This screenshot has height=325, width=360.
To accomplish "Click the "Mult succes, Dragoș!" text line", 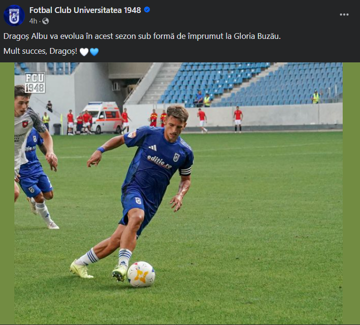I will click(40, 51).
